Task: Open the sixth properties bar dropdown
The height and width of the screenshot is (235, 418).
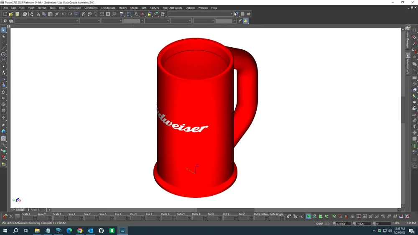Action: pos(181,21)
